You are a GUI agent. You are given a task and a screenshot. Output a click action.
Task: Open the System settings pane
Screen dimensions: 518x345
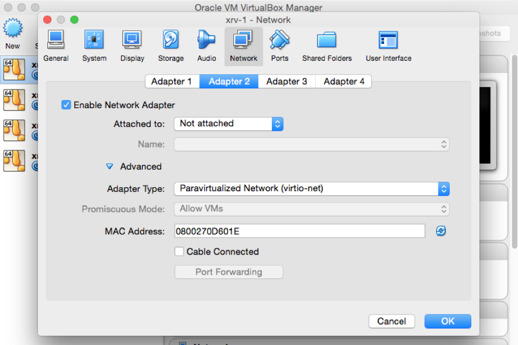point(94,46)
